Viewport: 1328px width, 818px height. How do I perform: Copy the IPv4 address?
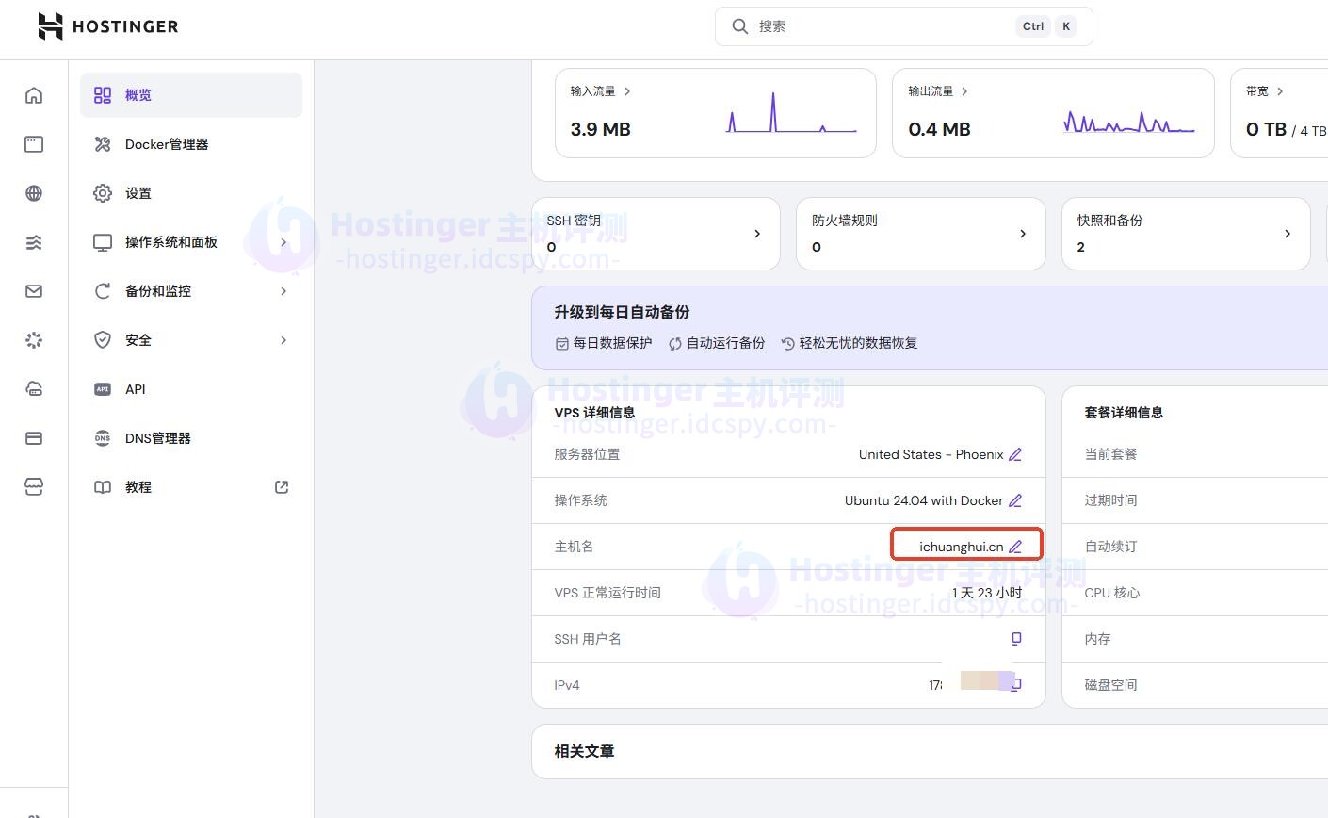pyautogui.click(x=1015, y=684)
